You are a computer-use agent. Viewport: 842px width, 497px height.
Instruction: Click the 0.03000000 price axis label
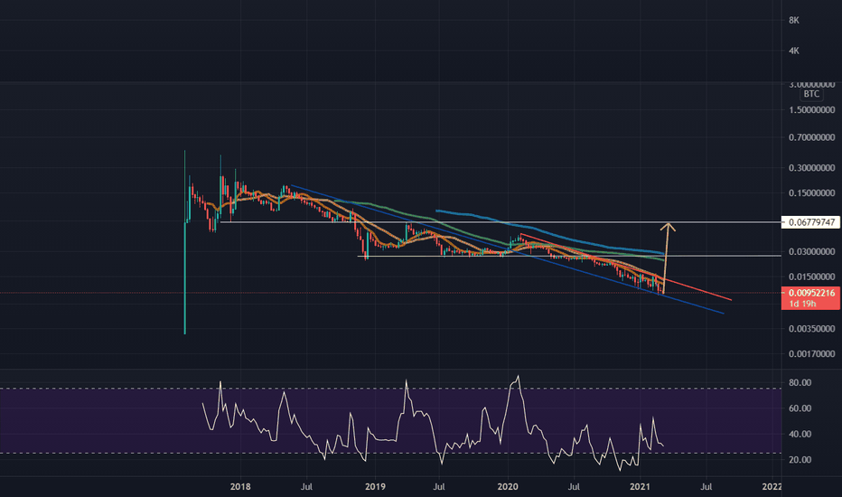[811, 251]
